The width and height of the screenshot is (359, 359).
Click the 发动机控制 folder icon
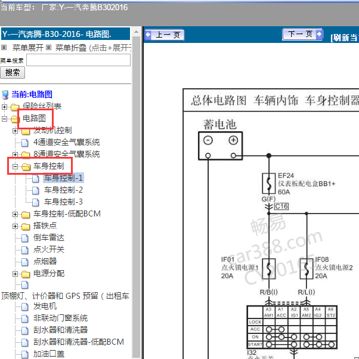[x=26, y=131]
